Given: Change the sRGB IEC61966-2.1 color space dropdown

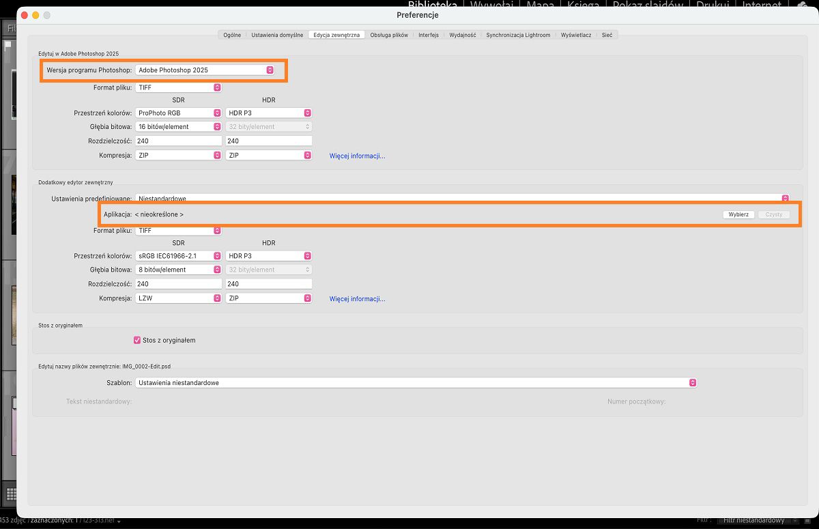Looking at the screenshot, I should point(179,256).
